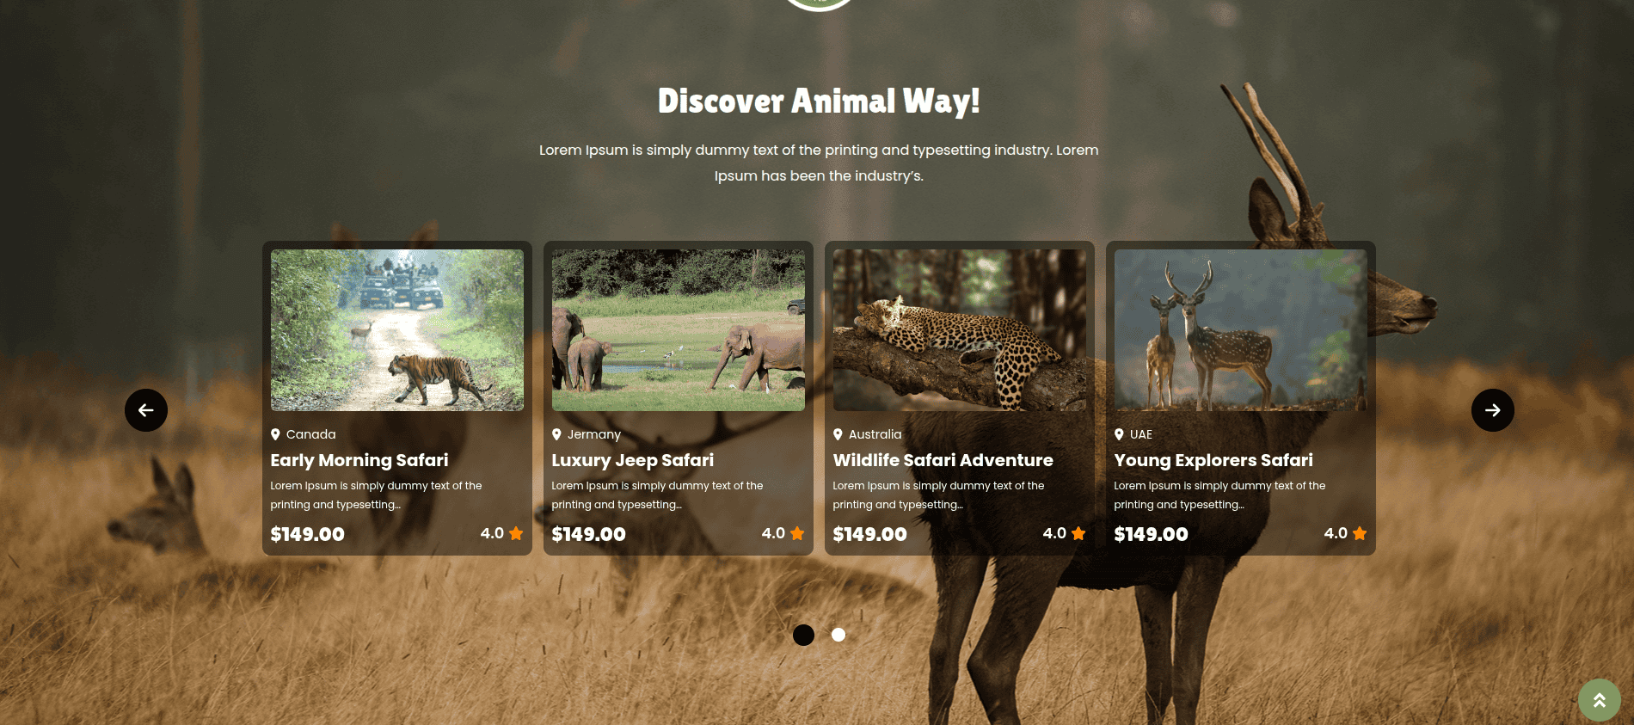Click the scroll-to-top double chevron button

1600,700
